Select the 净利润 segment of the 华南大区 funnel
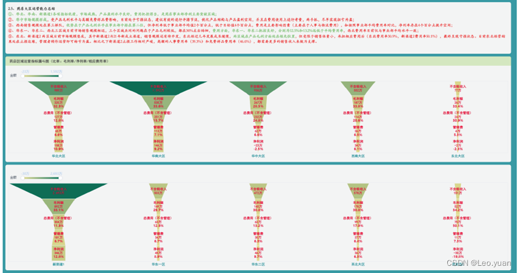 tap(158, 146)
